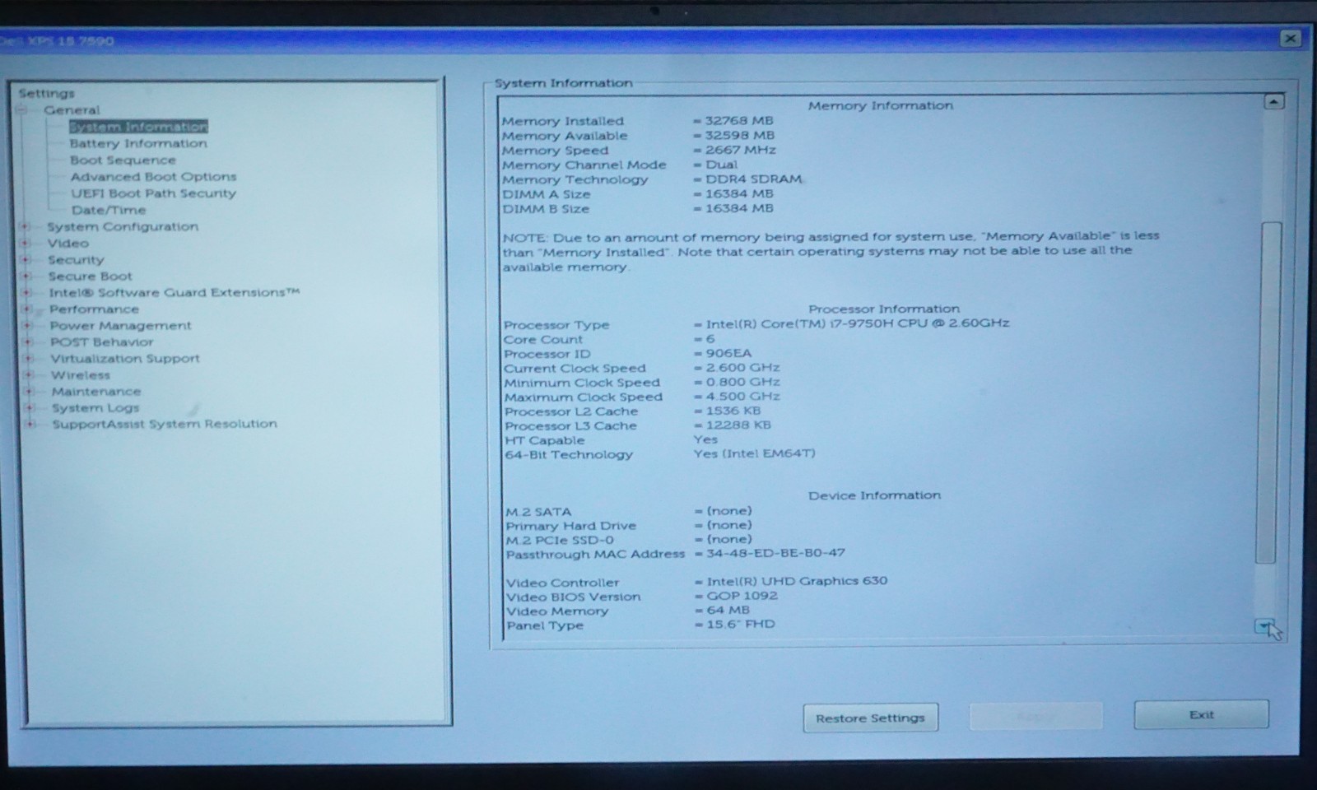Expand the Security node
This screenshot has width=1317, height=790.
26,259
